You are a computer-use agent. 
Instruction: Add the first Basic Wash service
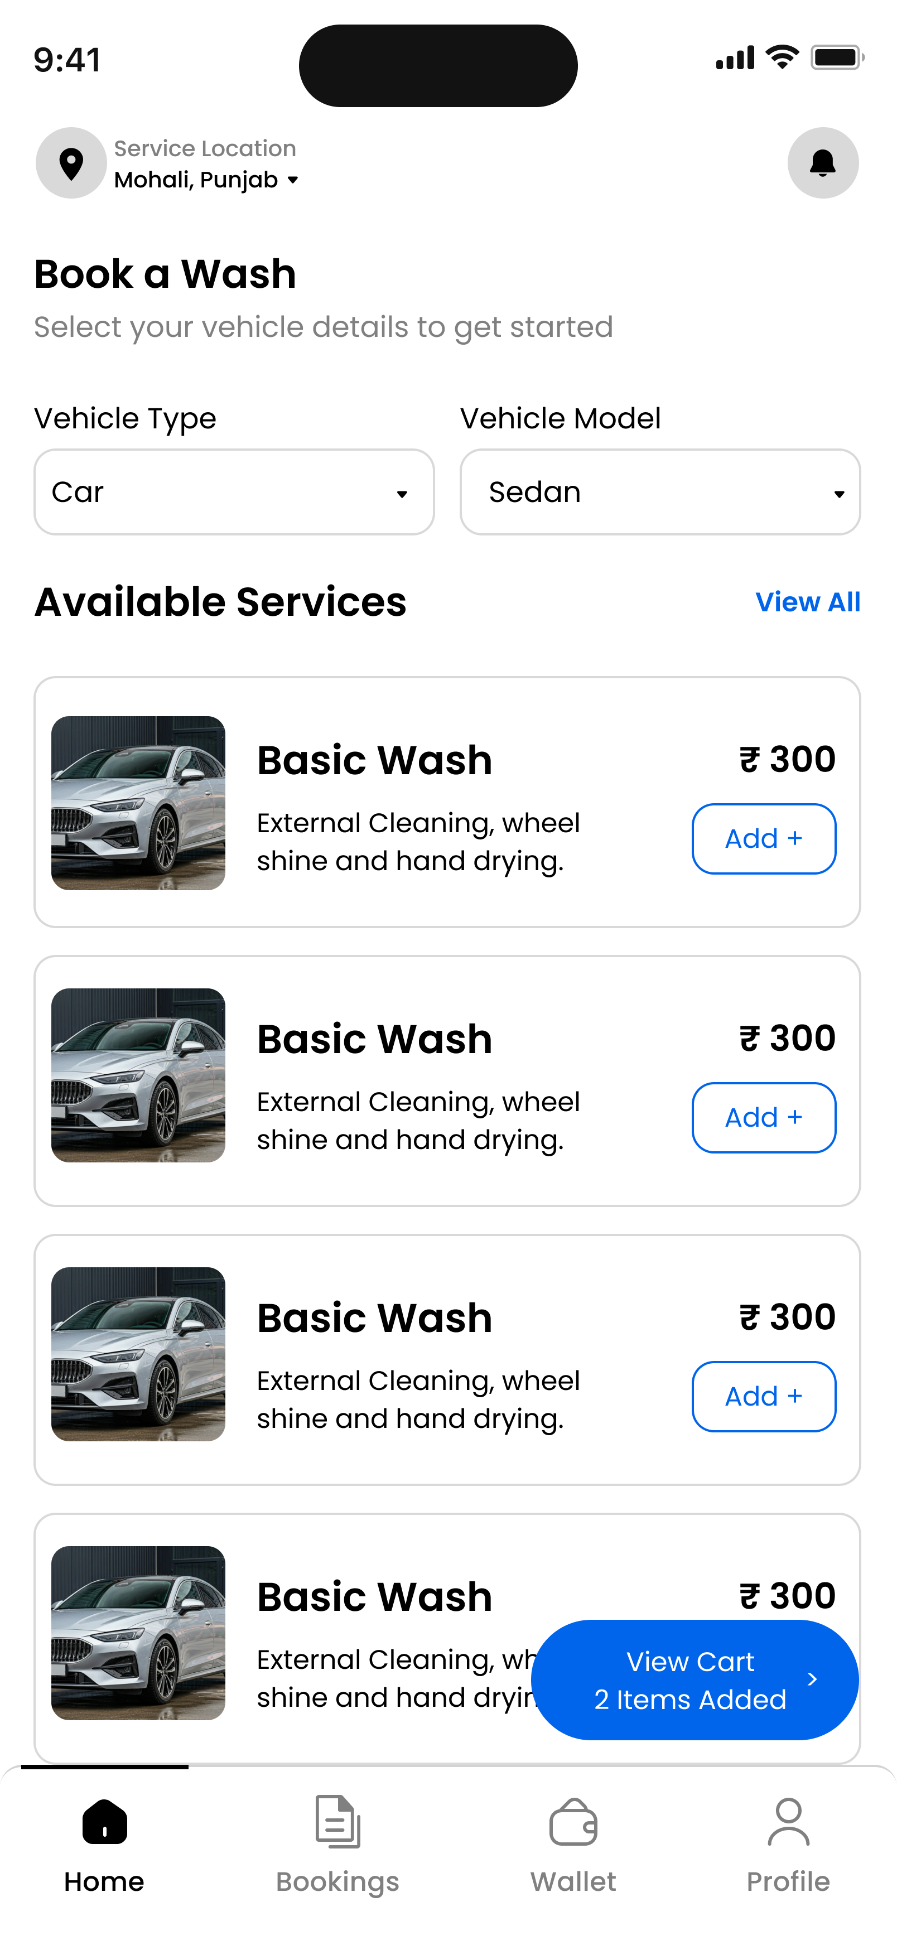[764, 839]
